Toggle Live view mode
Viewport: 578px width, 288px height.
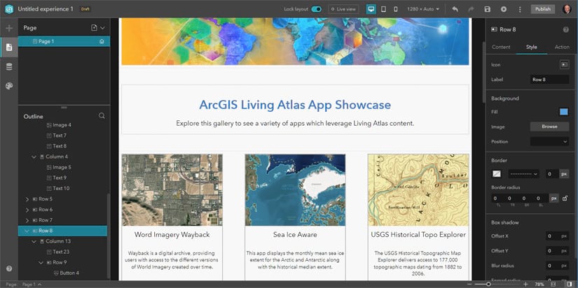343,9
